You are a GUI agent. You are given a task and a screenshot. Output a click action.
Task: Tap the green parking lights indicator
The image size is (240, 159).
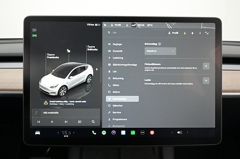tap(35, 35)
